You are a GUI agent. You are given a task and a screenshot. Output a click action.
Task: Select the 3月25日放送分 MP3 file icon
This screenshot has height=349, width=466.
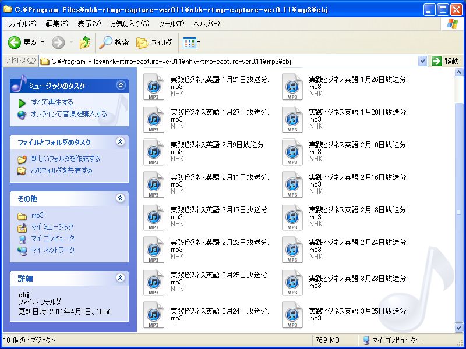pyautogui.click(x=292, y=315)
